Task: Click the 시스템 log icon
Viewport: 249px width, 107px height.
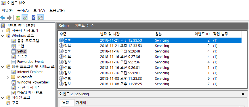Action: [x=14, y=57]
